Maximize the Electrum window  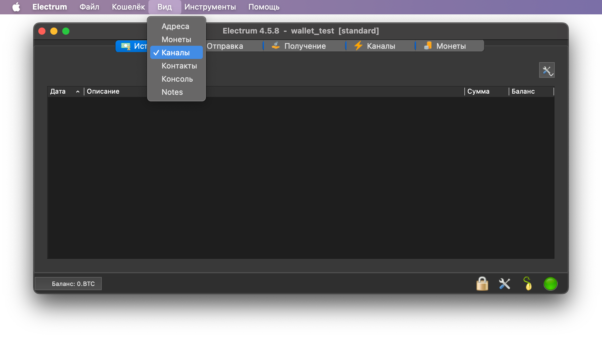click(x=66, y=31)
